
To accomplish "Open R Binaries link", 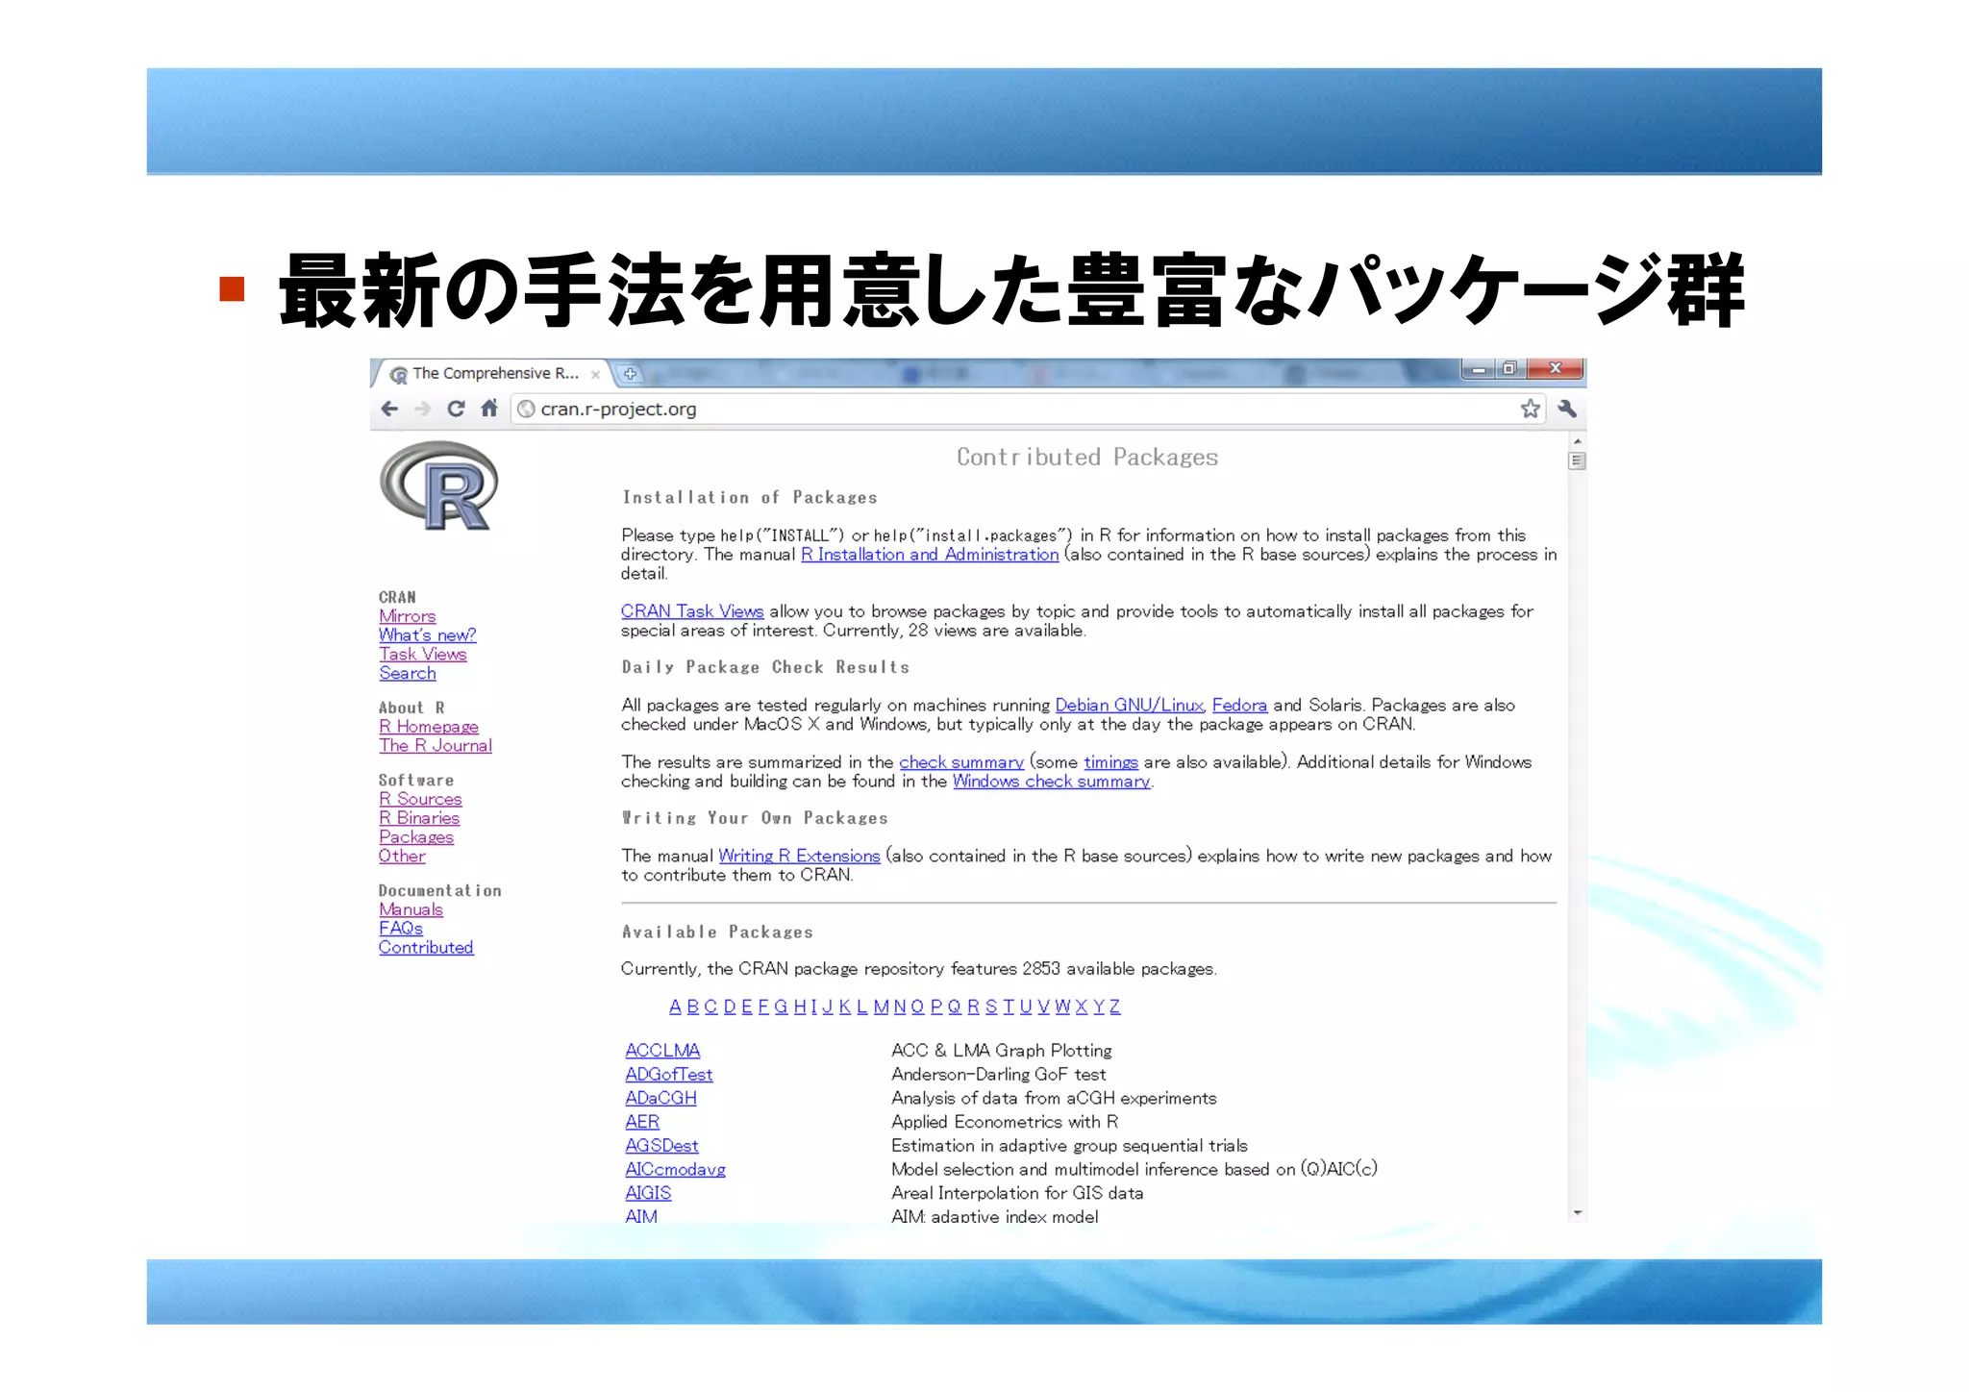I will pyautogui.click(x=419, y=818).
